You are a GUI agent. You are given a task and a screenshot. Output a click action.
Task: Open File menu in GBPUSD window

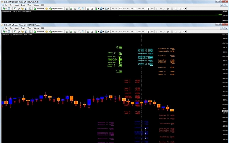click(6, 28)
